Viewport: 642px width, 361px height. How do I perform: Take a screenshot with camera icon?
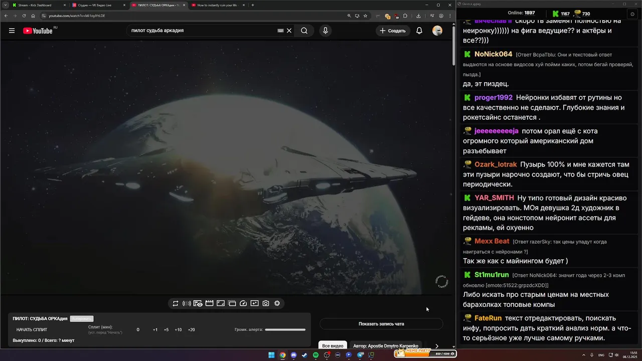[x=266, y=303]
